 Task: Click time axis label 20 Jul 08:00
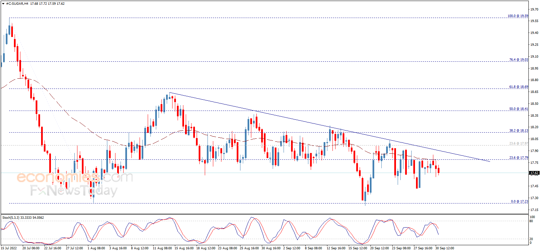pos(31,248)
